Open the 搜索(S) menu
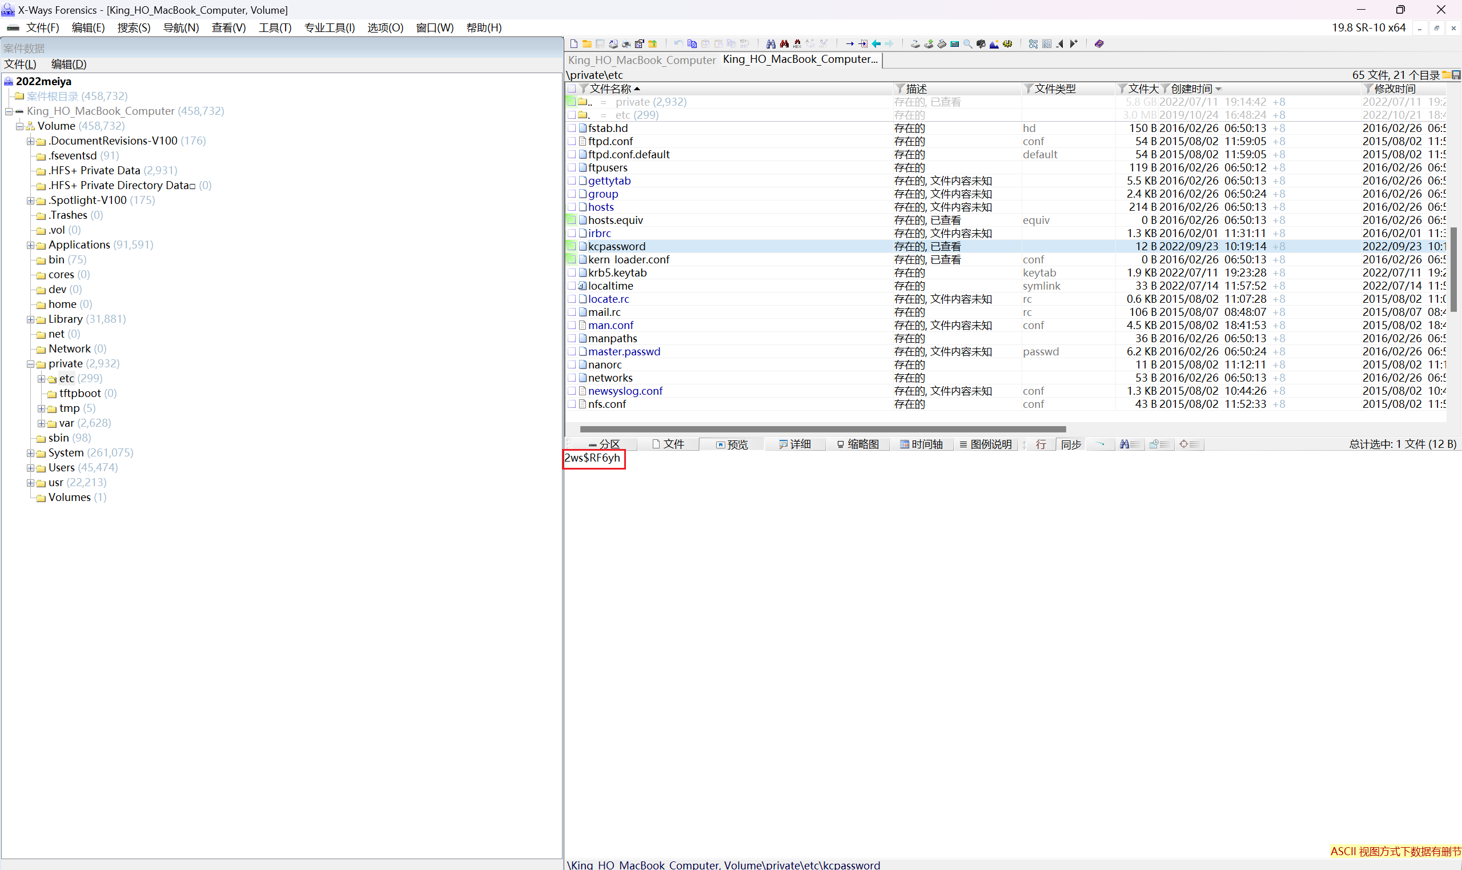Screen dimensions: 1462x870 (x=134, y=27)
